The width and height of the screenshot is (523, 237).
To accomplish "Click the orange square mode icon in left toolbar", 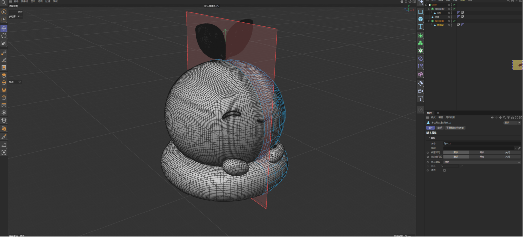I will [4, 67].
